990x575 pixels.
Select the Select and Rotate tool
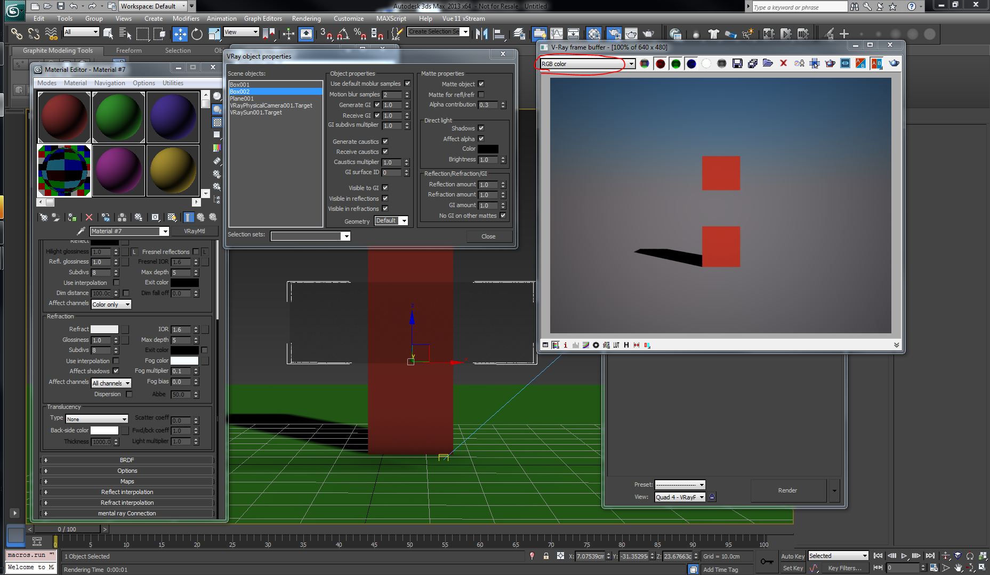[197, 34]
